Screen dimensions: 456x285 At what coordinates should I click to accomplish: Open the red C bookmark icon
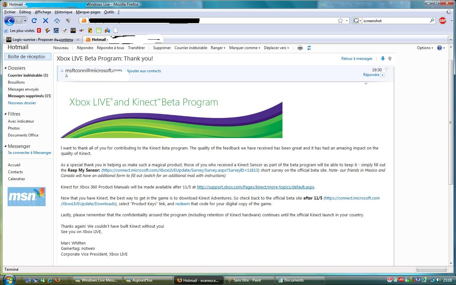pyautogui.click(x=39, y=30)
